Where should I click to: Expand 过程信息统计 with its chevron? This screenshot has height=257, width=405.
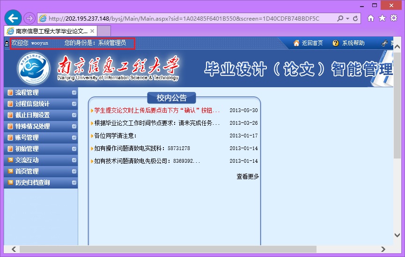pos(74,104)
